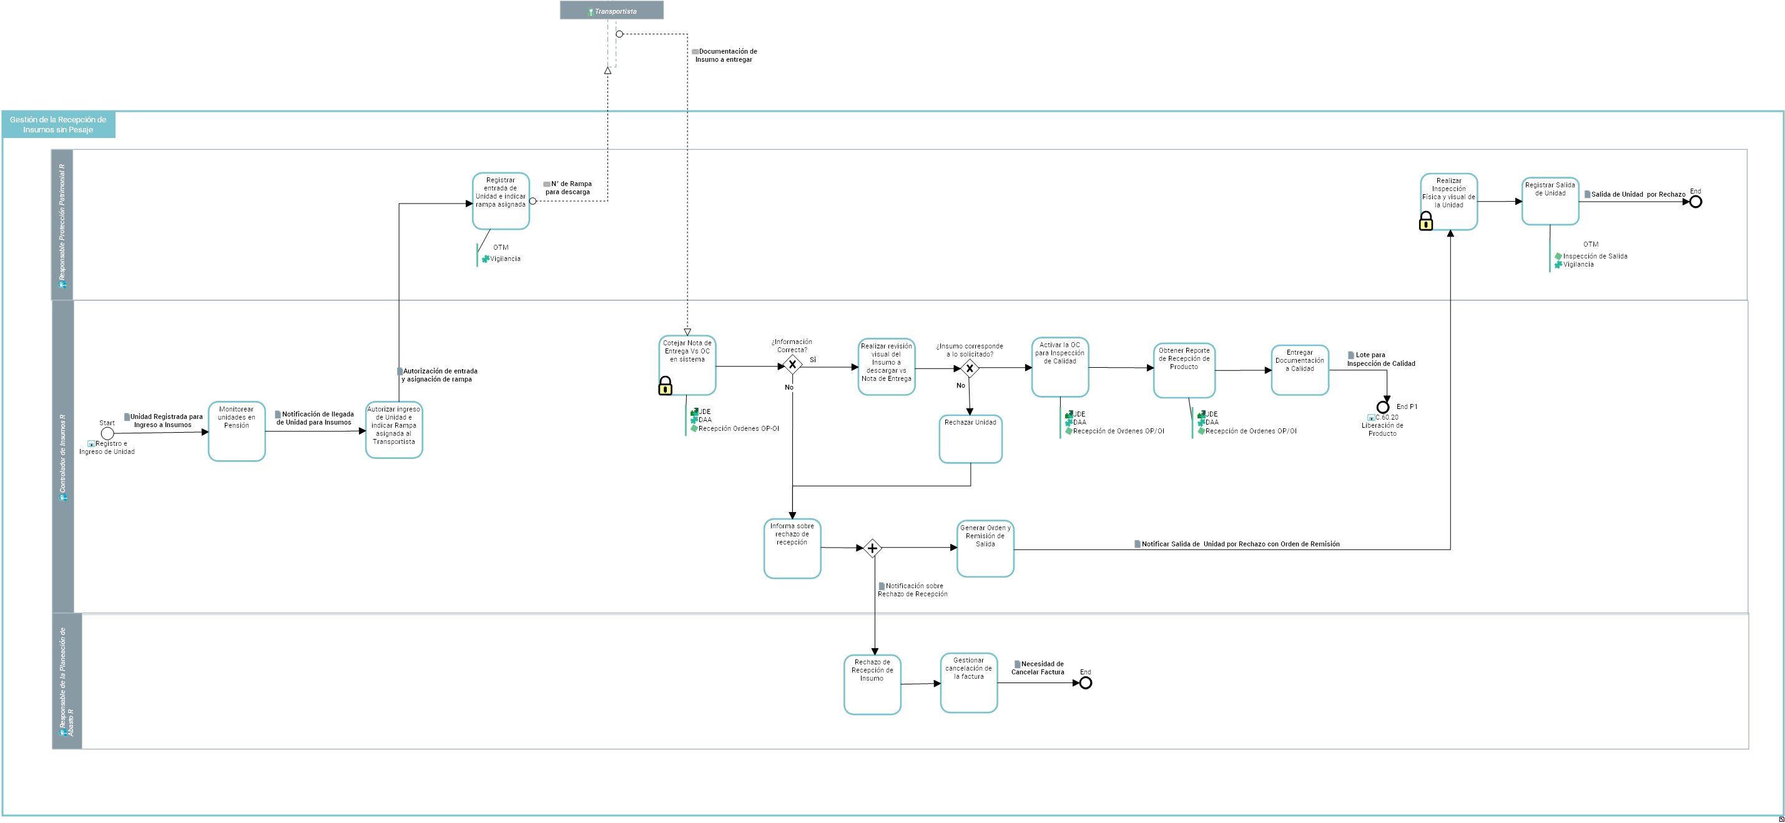Select the Controlador de Insumos R lane header
Viewport: 1785px width, 823px height.
click(62, 456)
